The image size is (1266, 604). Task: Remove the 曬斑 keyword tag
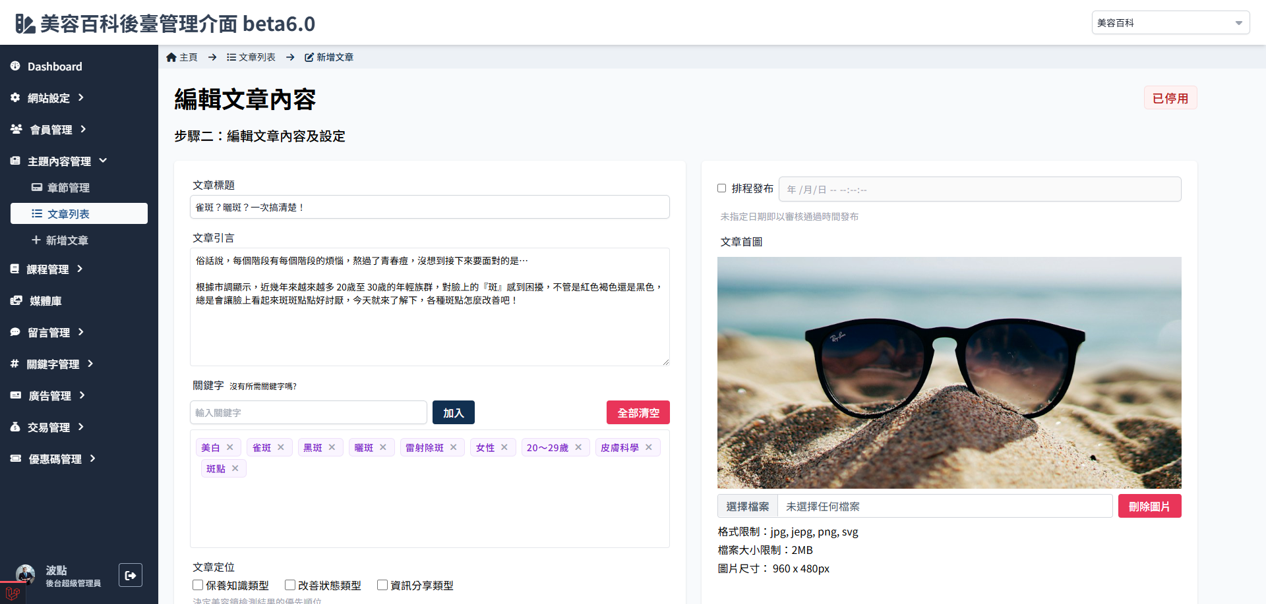pyautogui.click(x=383, y=447)
